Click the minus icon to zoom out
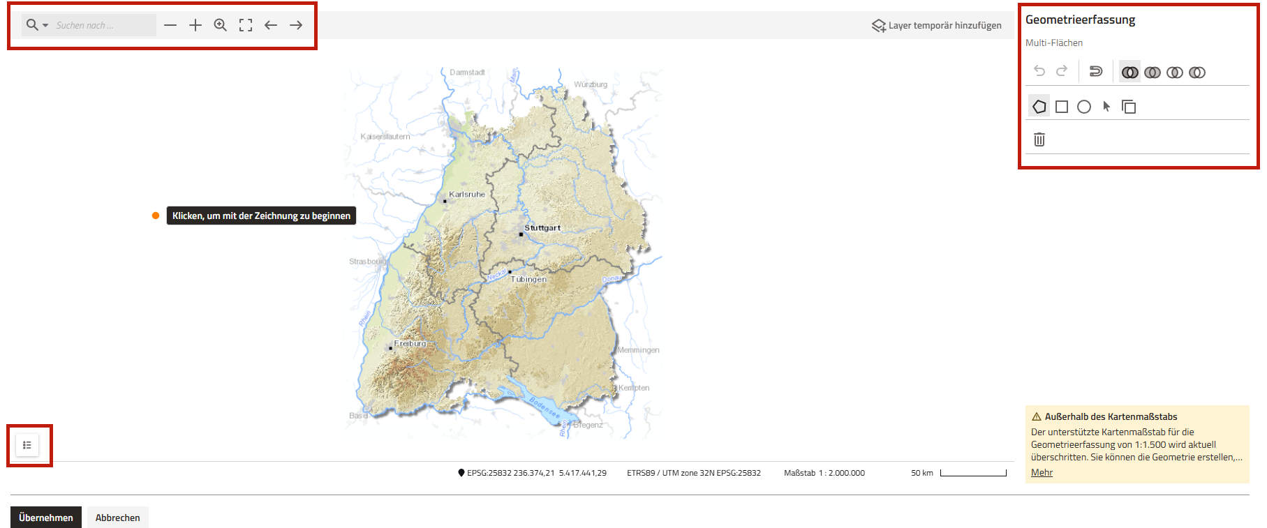The width and height of the screenshot is (1267, 528). coord(170,25)
